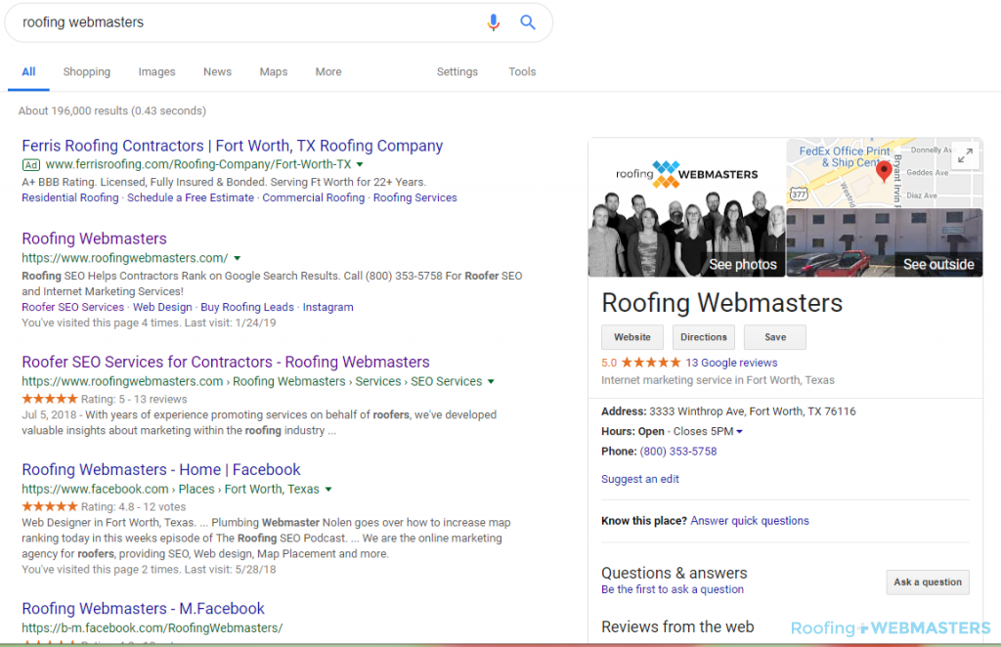Viewport: 1001px width, 647px height.
Task: Click the Reviews from the web heading
Action: (x=677, y=627)
